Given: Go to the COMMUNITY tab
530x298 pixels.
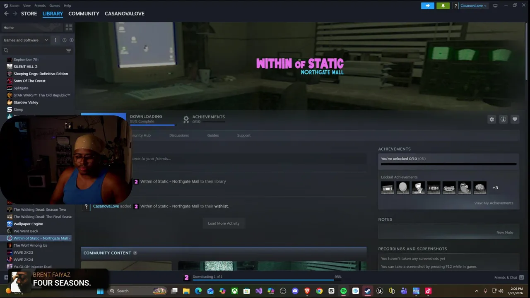Looking at the screenshot, I should point(84,14).
